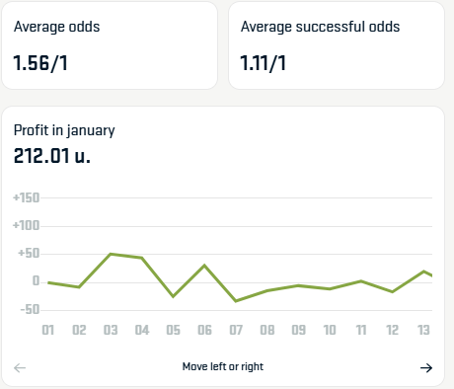Select the Average odds card
Viewport: 454px width, 389px height.
point(110,45)
